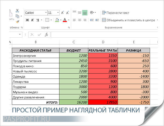Click Объединить и поместить в центре
164x126 pixels.
[128, 20]
